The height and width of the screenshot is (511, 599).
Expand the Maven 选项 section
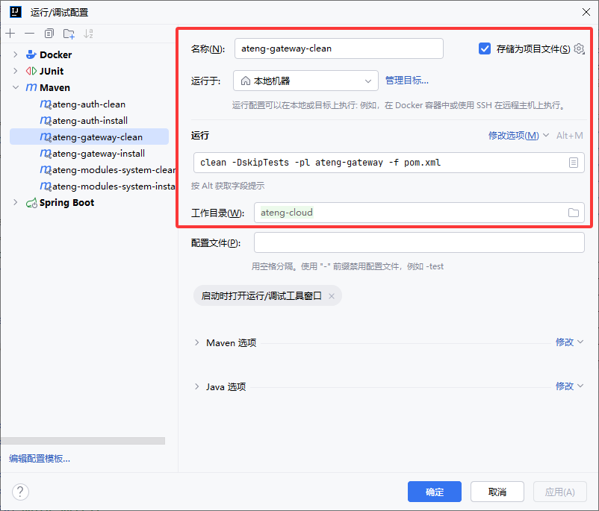pyautogui.click(x=197, y=342)
